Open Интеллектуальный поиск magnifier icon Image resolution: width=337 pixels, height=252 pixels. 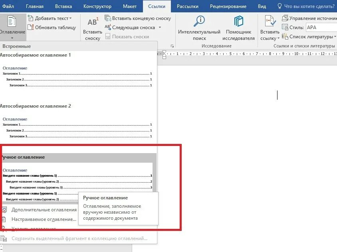pyautogui.click(x=199, y=21)
